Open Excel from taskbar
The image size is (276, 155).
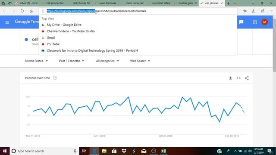point(163,151)
